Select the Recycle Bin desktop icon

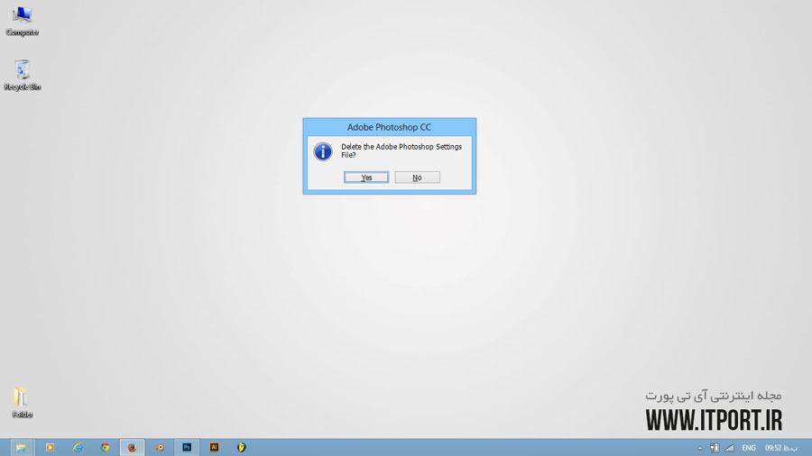[x=23, y=76]
